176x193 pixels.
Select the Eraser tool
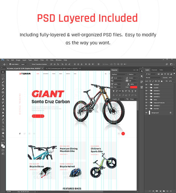pyautogui.click(x=3, y=106)
